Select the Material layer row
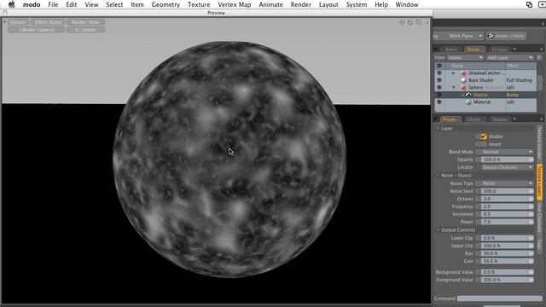This screenshot has width=546, height=307. (485, 102)
